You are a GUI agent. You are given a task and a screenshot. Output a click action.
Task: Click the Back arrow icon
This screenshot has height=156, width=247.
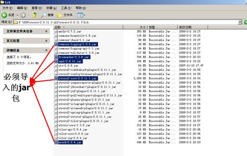tap(4, 15)
